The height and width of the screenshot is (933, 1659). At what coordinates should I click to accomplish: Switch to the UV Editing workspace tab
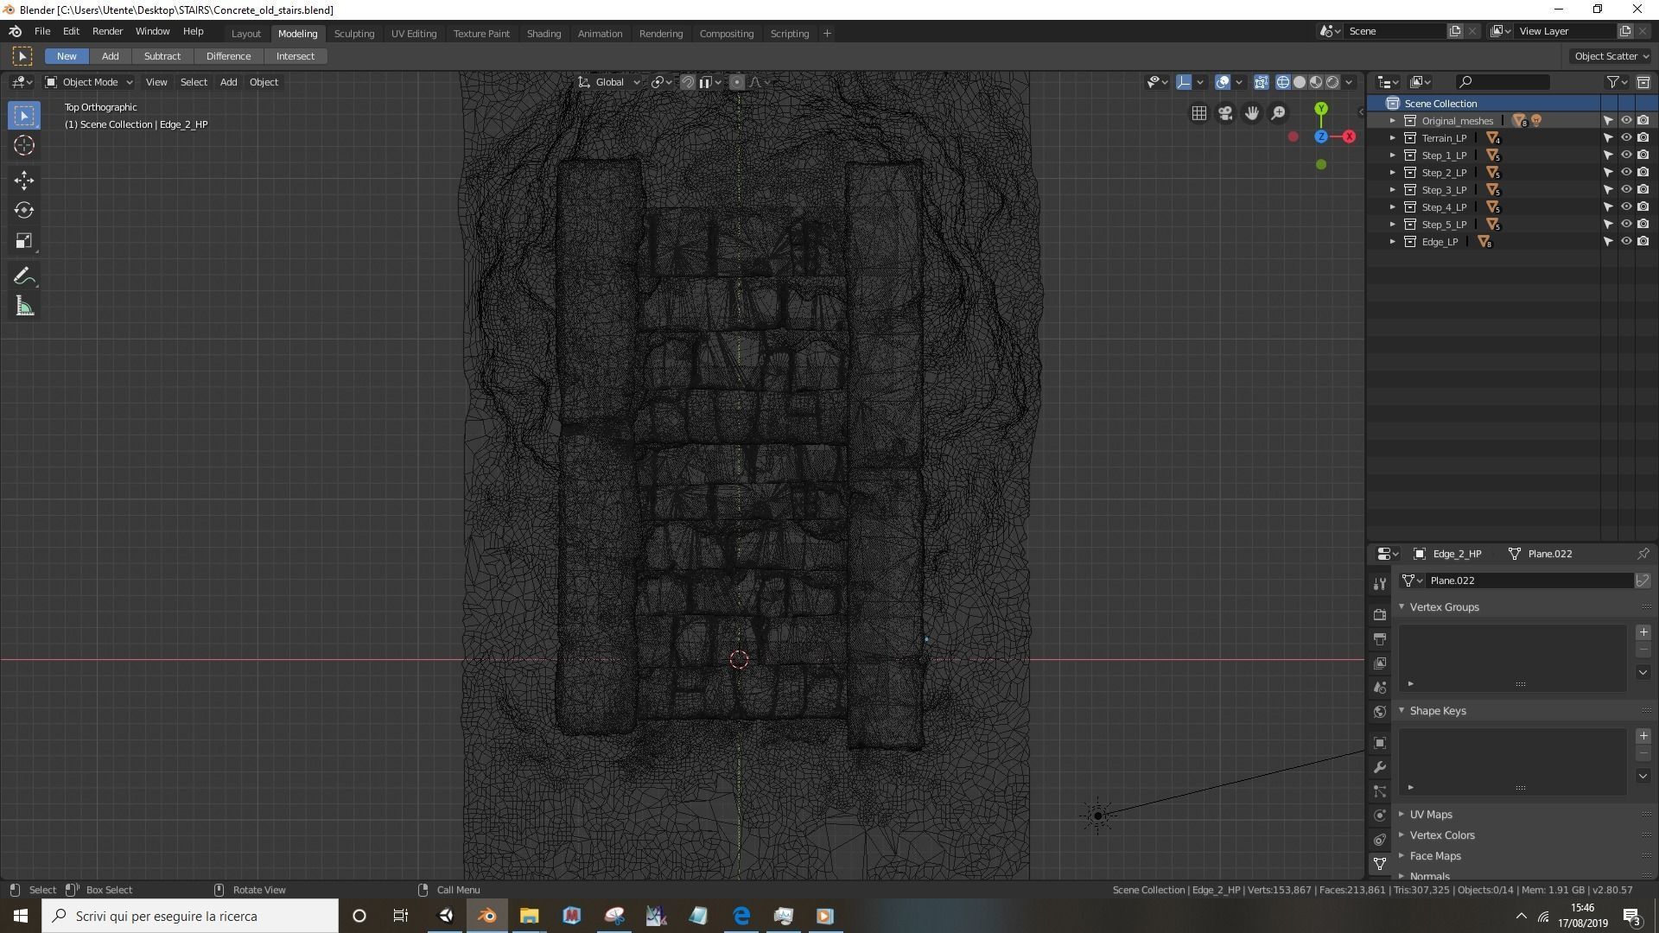click(414, 34)
